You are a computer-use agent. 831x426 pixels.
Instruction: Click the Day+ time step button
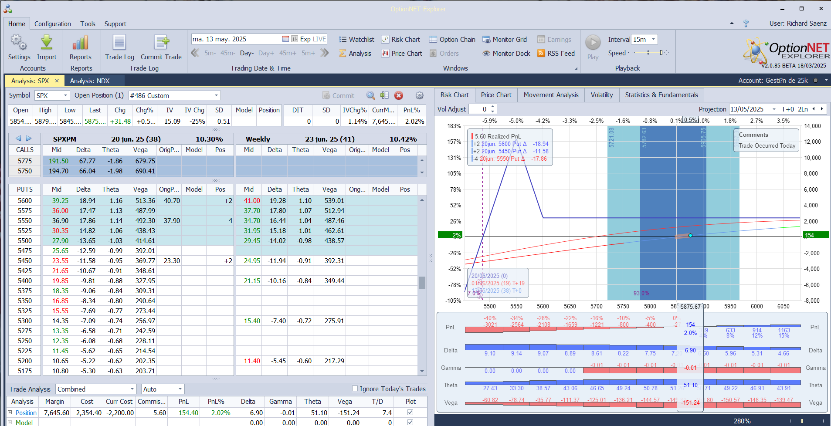[x=266, y=53]
